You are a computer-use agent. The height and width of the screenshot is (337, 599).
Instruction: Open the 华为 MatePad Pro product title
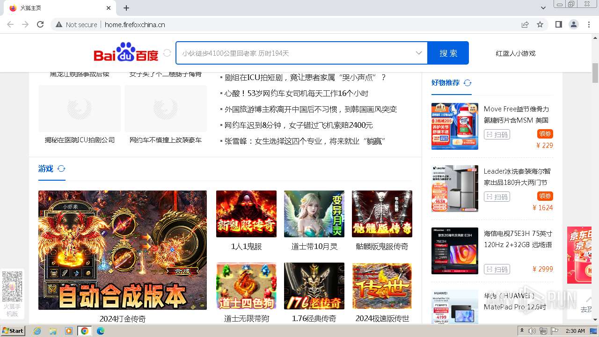click(515, 301)
